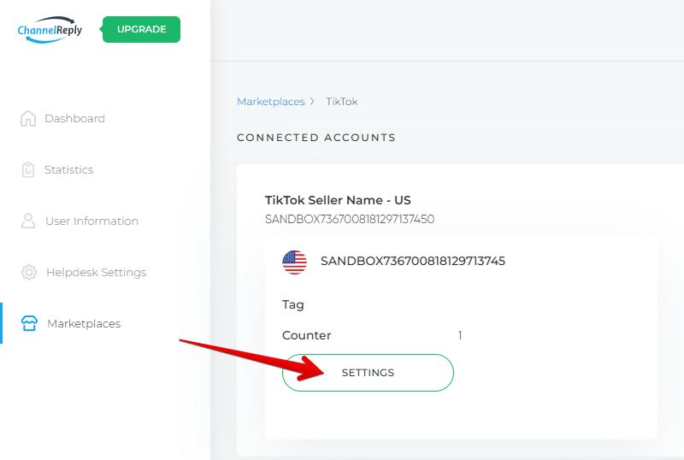Click the Dashboard home icon
The width and height of the screenshot is (684, 460).
point(28,118)
